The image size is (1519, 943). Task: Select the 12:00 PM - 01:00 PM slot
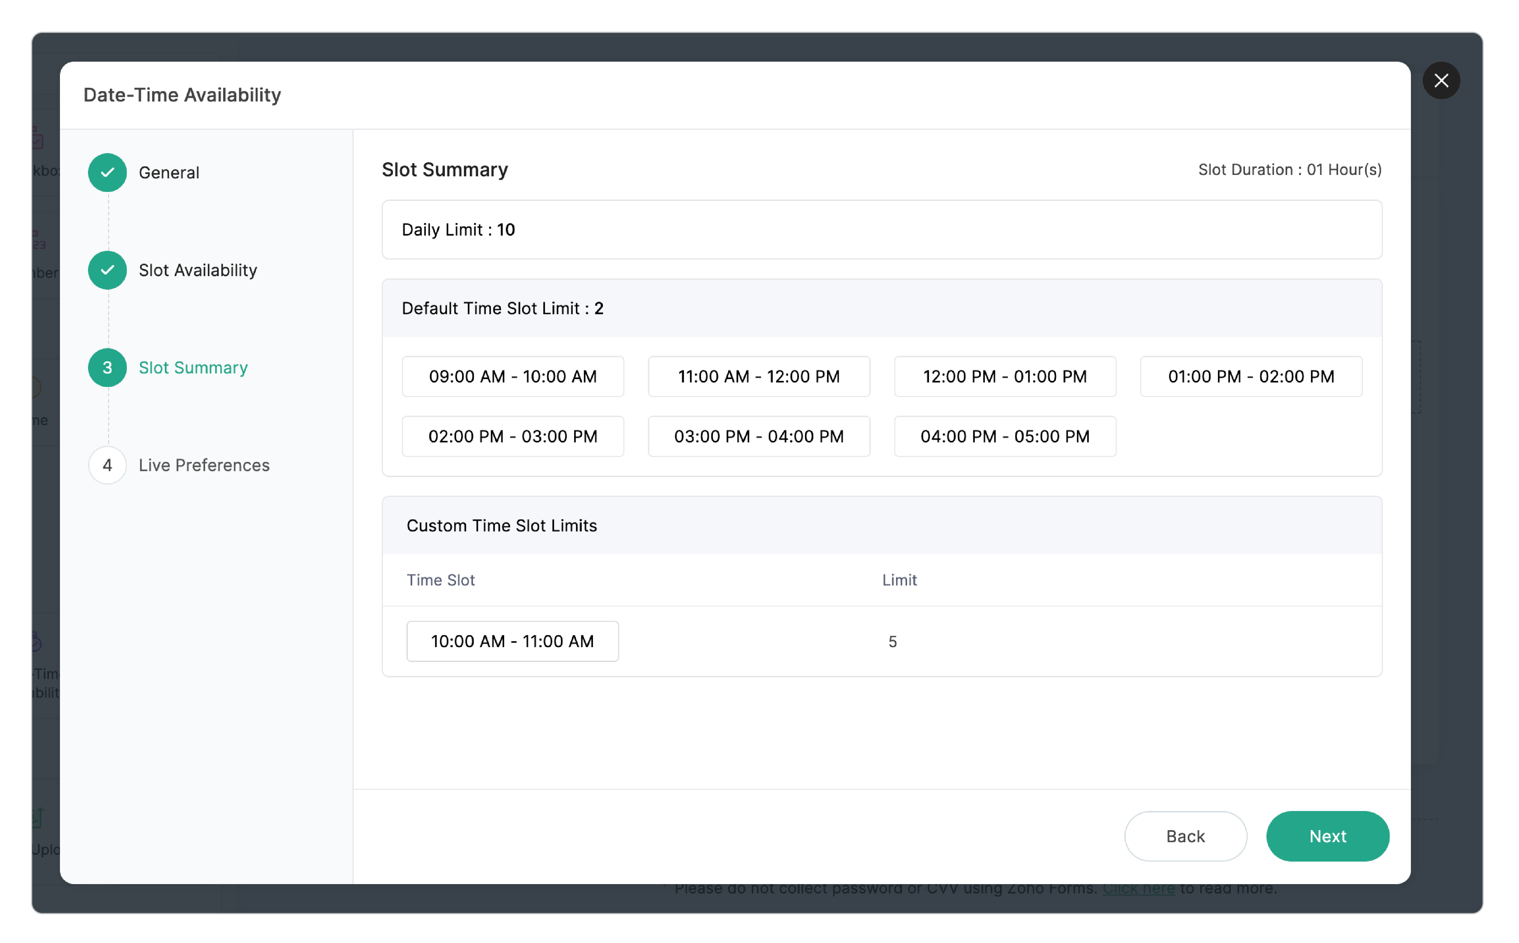[1005, 376]
